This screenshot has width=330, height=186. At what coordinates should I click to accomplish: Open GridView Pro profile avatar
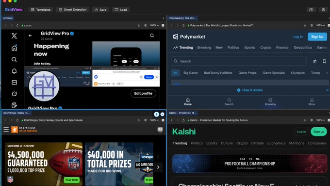click(44, 86)
